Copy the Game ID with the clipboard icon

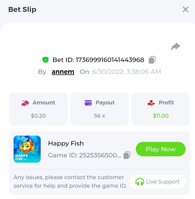[127, 155]
